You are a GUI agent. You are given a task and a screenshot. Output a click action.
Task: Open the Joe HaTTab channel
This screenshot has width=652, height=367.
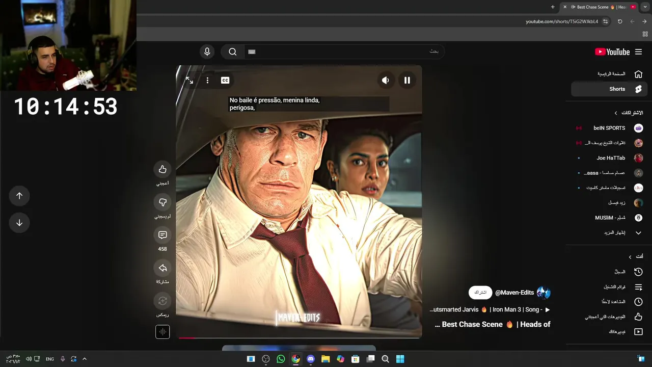coord(609,158)
